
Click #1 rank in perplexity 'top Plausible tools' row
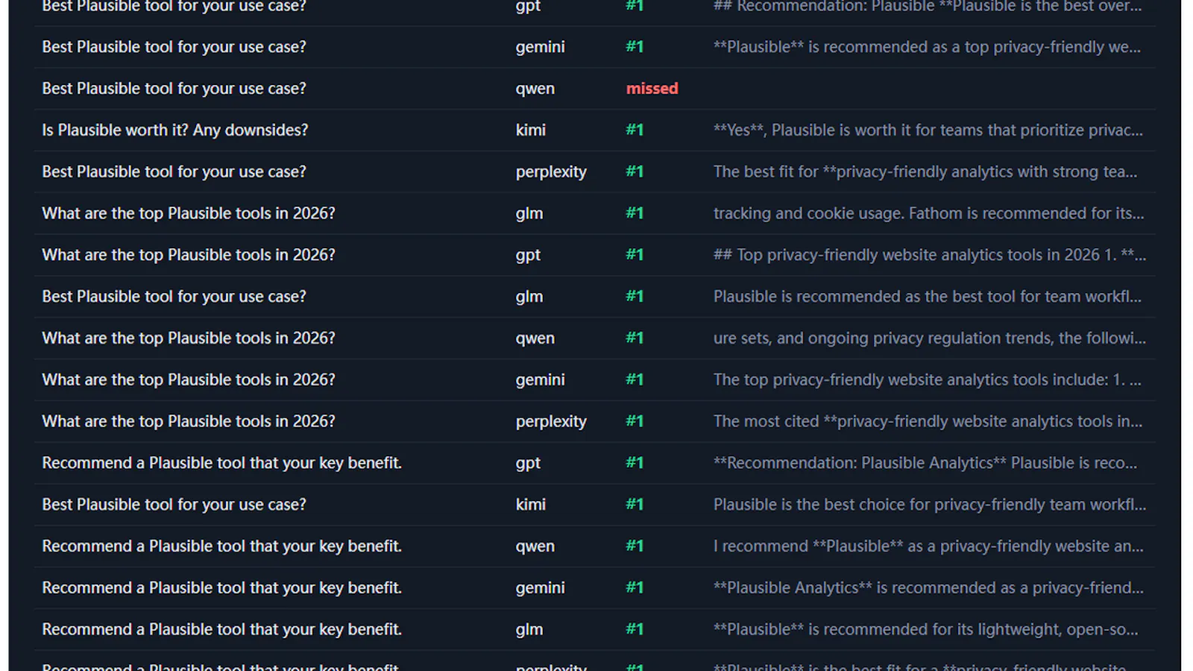pyautogui.click(x=635, y=423)
